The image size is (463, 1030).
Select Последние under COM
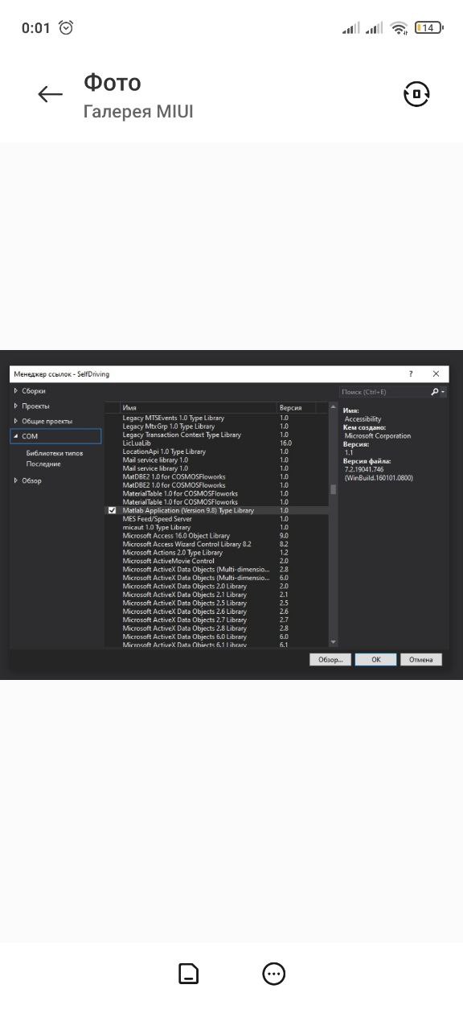43,464
